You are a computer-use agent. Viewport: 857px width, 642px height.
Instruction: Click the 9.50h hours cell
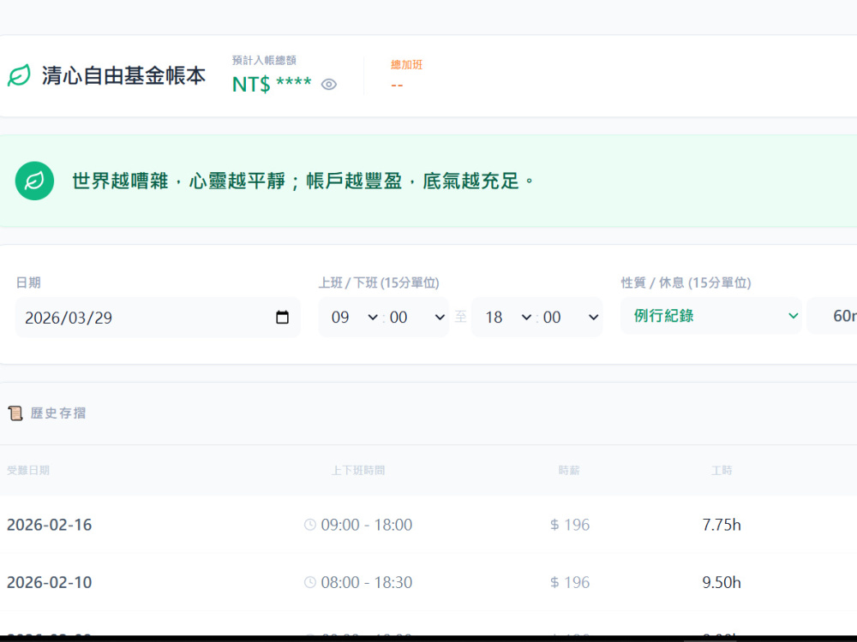(x=722, y=582)
